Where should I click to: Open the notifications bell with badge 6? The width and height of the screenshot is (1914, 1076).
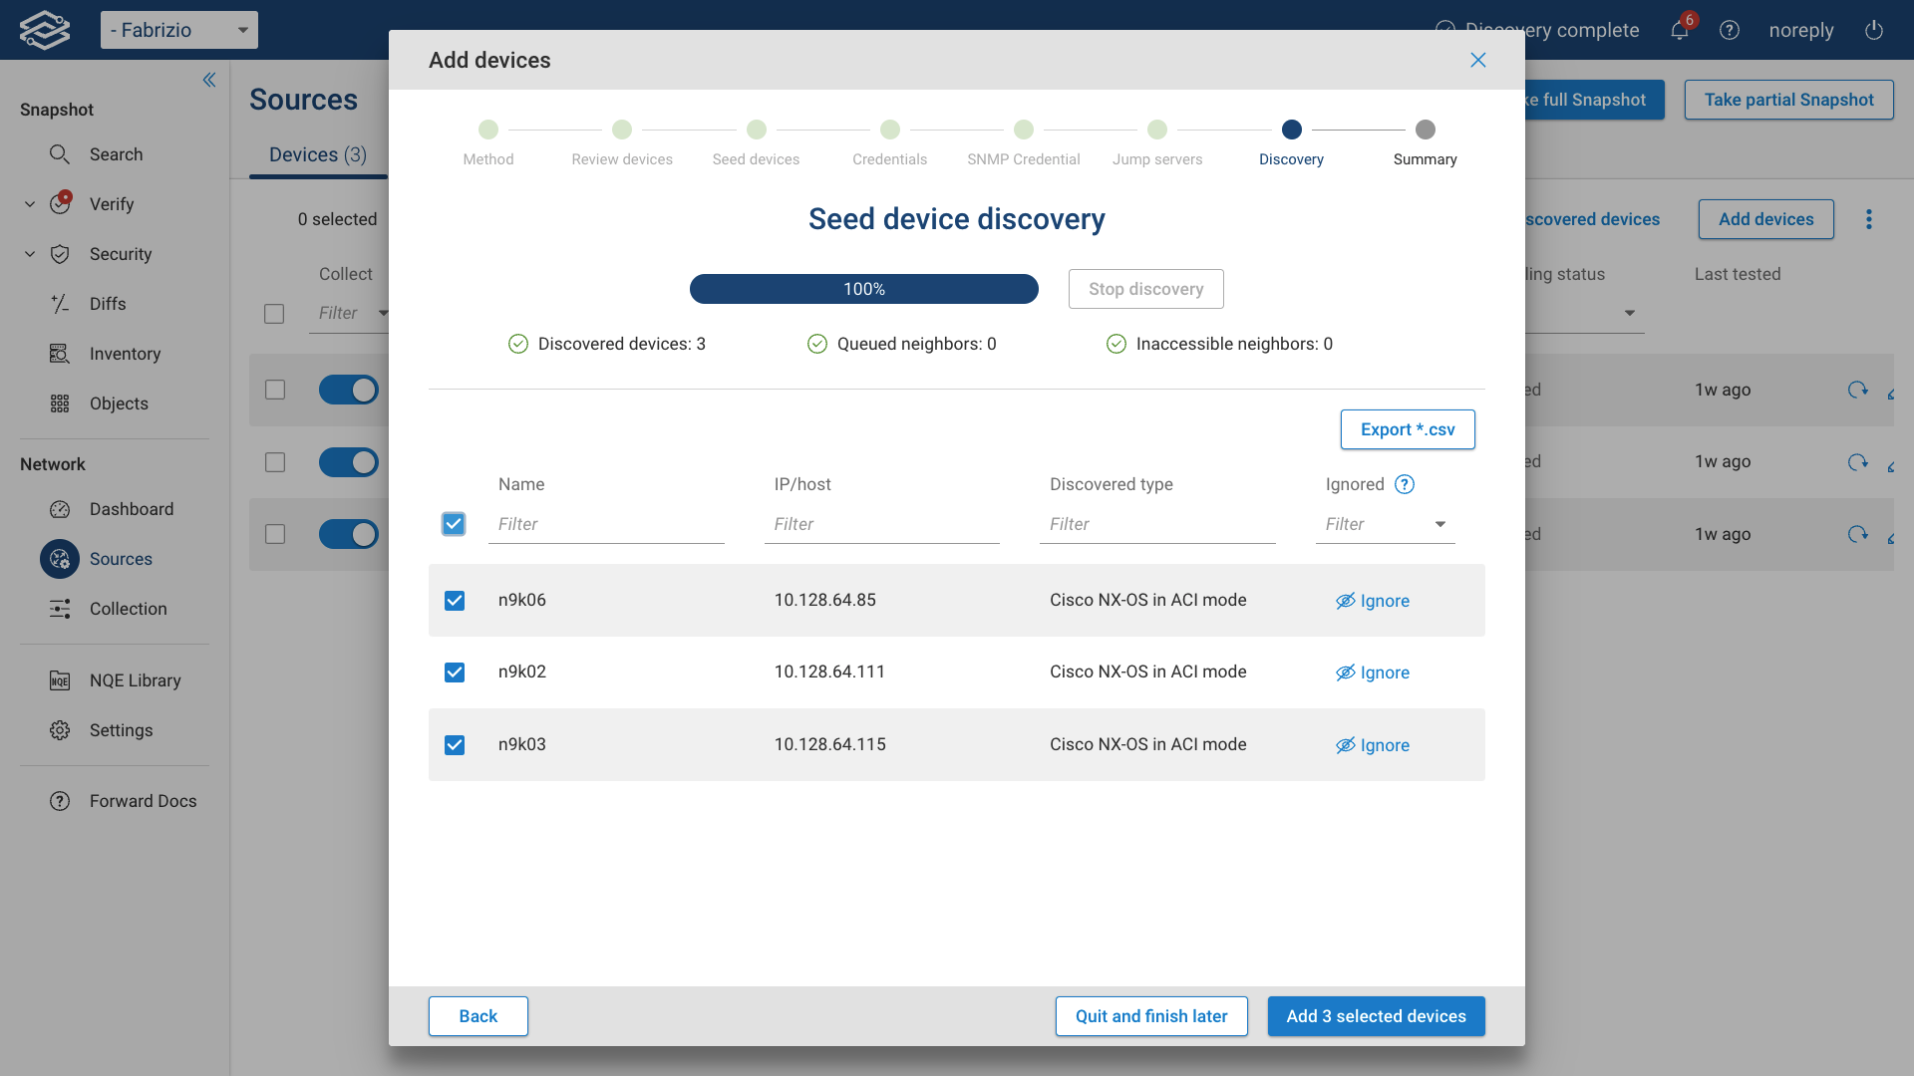pyautogui.click(x=1678, y=30)
